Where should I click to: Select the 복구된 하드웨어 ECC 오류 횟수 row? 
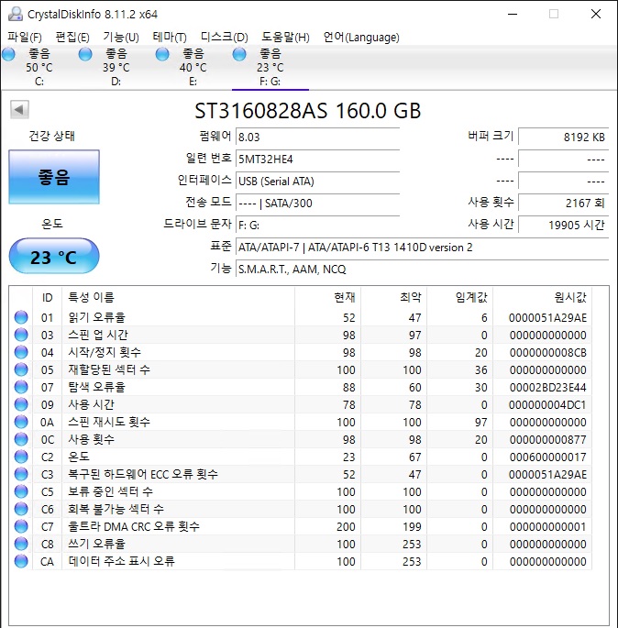[x=143, y=474]
